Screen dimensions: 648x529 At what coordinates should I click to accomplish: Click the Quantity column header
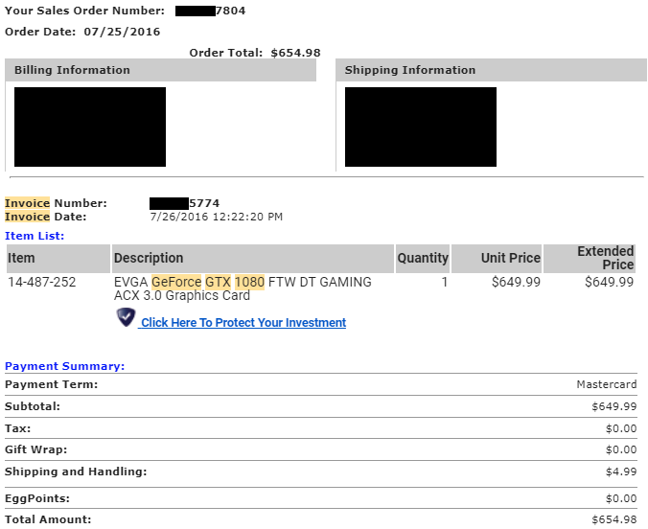point(423,258)
